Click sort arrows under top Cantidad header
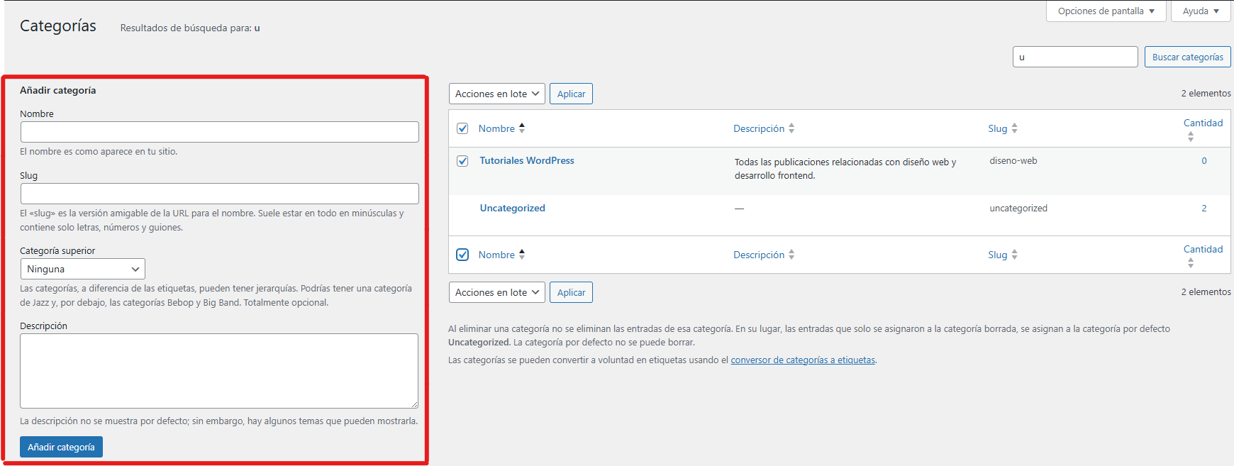 tap(1191, 137)
